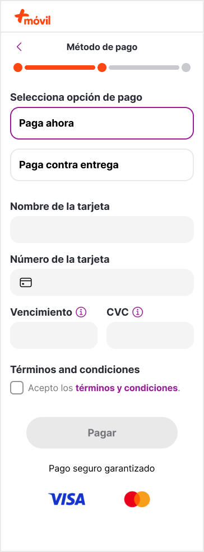
Task: Tick the accept terms checkbox
Action: pyautogui.click(x=17, y=388)
